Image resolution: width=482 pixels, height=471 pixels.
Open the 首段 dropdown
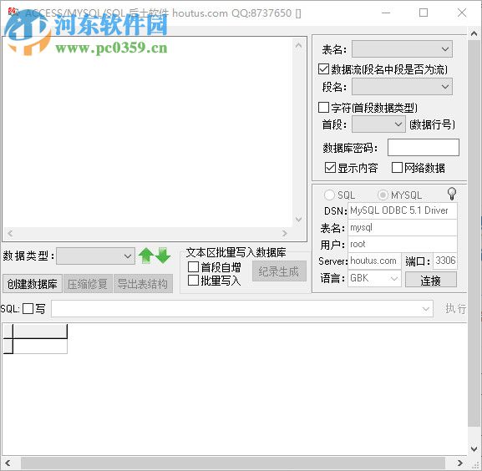378,124
